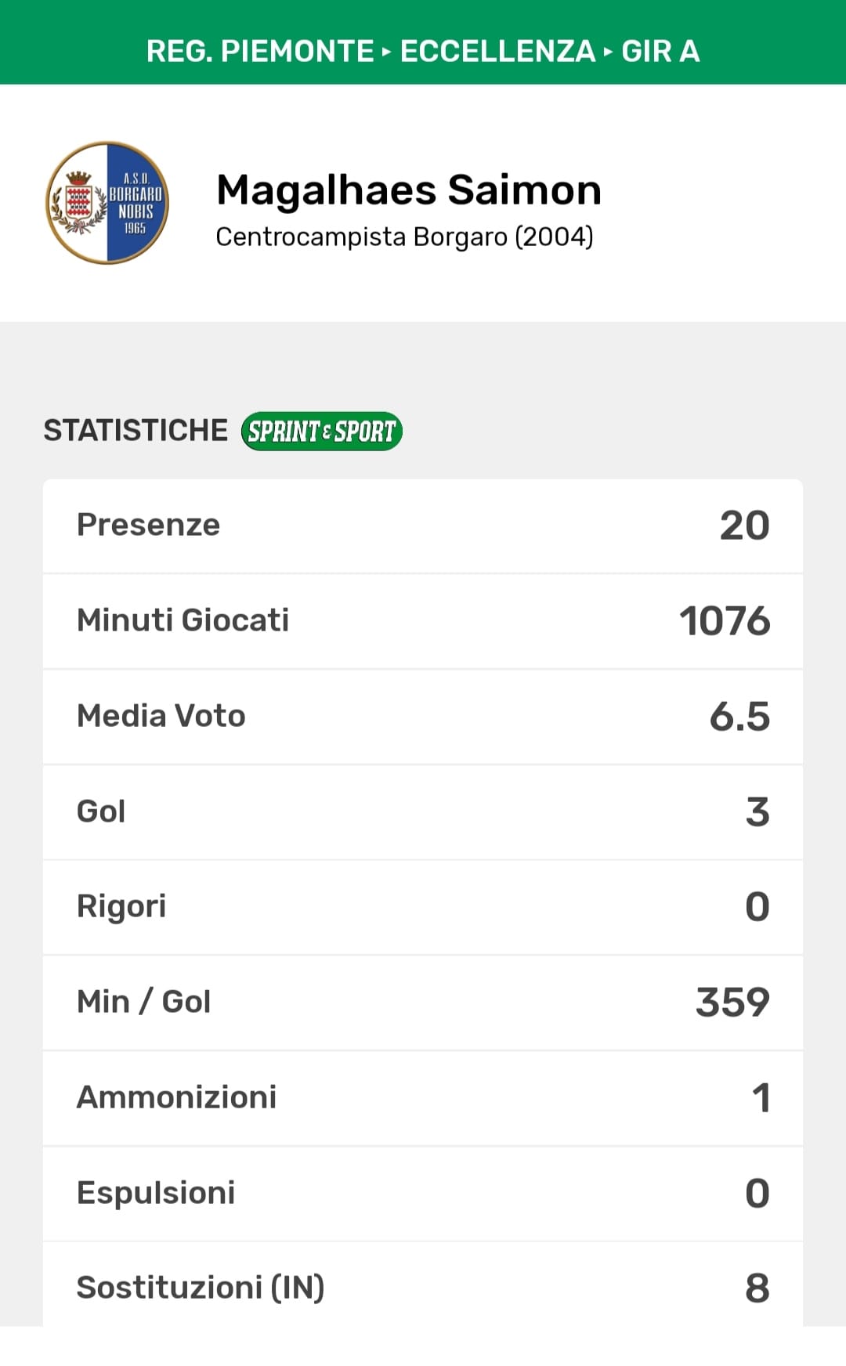The width and height of the screenshot is (846, 1366).
Task: Select the Min / Gol row
Action: [x=423, y=1003]
